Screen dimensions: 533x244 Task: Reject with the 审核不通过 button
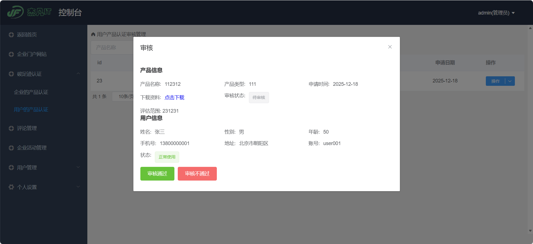point(197,174)
